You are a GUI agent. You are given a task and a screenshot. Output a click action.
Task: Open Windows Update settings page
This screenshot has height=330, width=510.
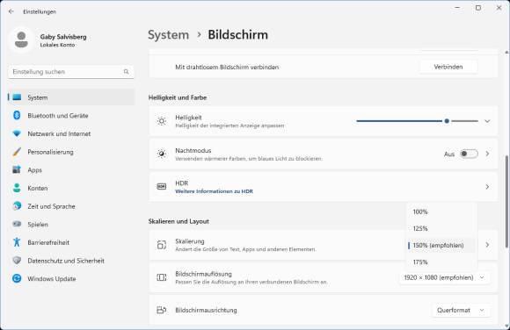tap(71, 279)
